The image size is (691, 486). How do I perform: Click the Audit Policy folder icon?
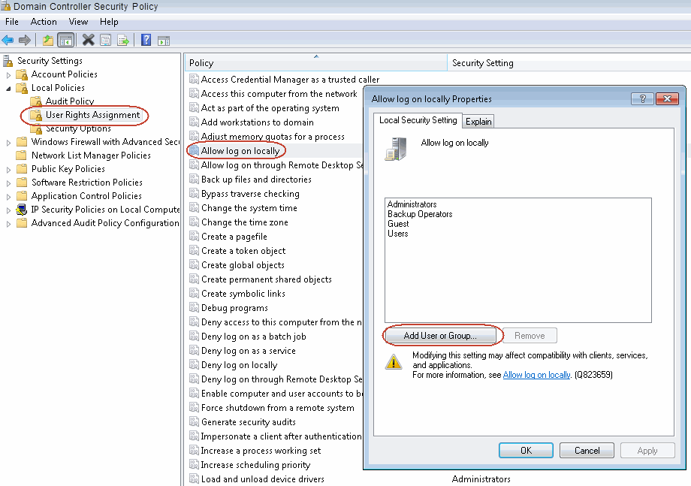pyautogui.click(x=36, y=101)
